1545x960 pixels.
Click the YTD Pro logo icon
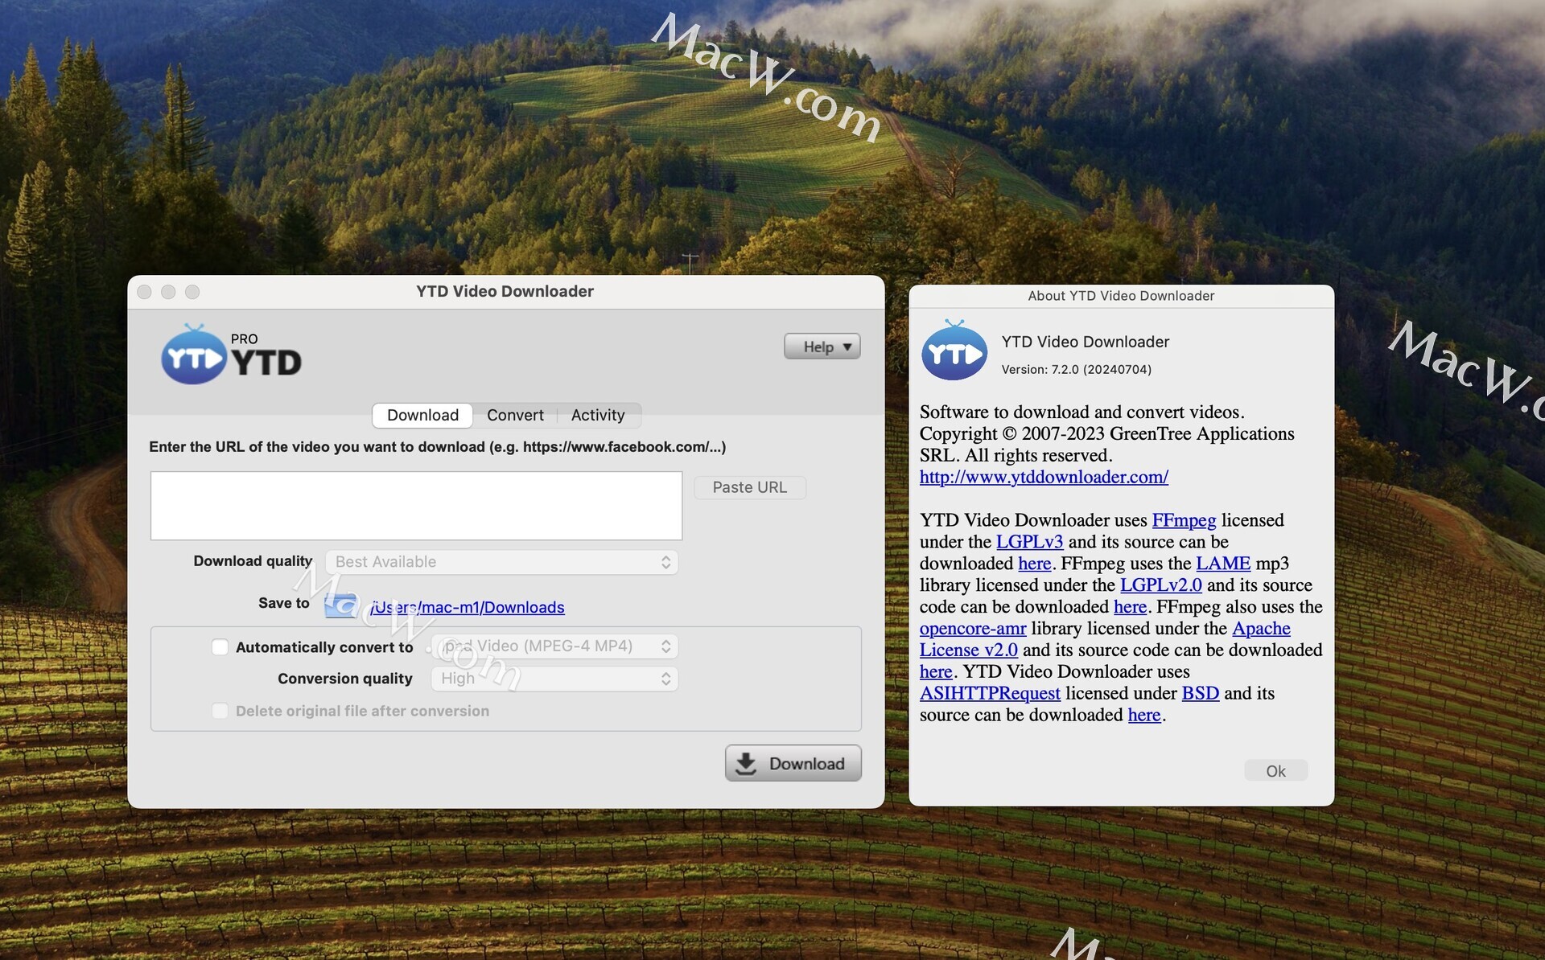pyautogui.click(x=194, y=356)
